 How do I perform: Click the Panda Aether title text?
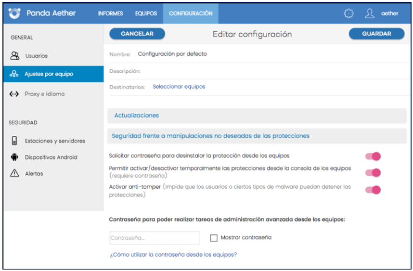click(51, 13)
